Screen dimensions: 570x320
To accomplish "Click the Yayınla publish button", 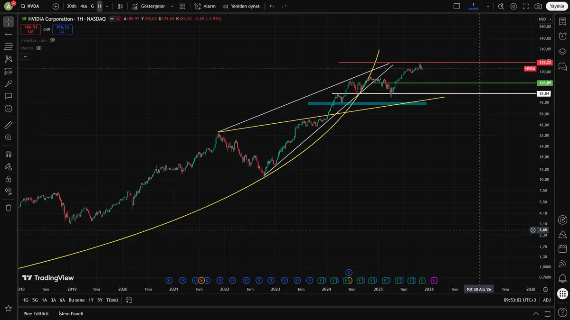I will 557,6.
